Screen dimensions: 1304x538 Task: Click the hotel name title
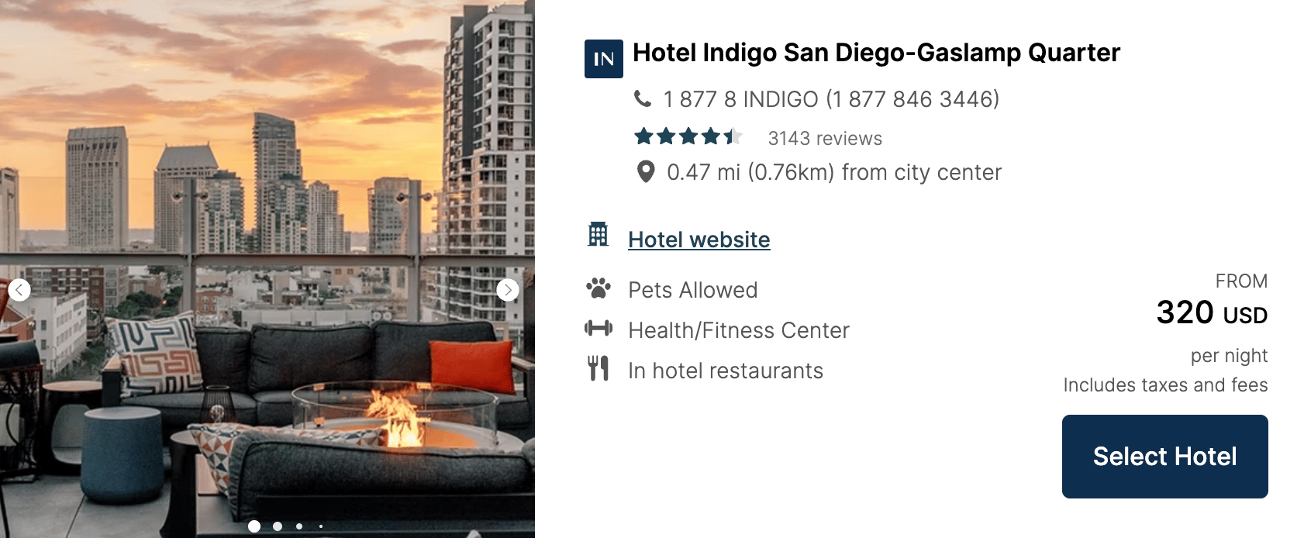(x=876, y=53)
